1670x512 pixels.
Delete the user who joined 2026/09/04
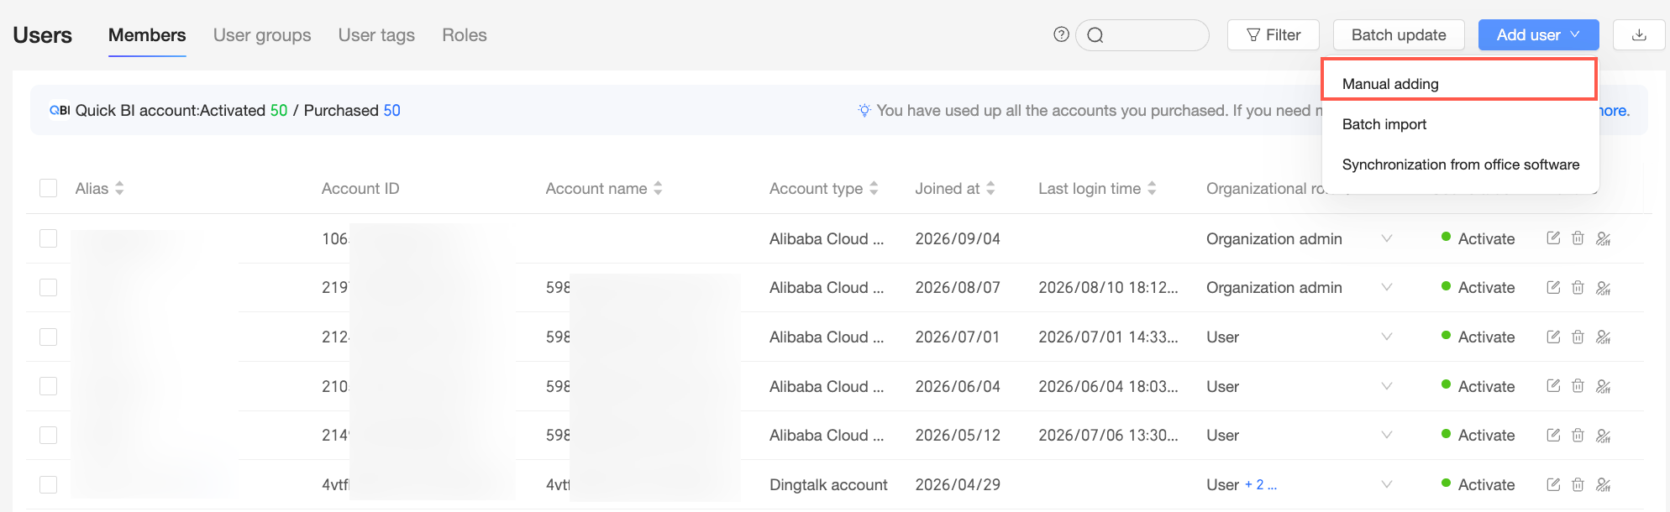tap(1578, 238)
